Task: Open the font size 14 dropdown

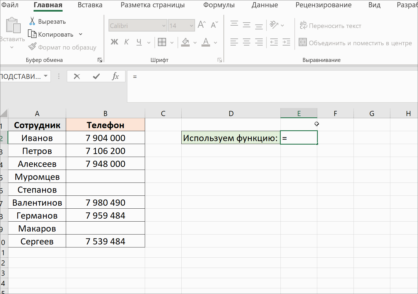Action: tap(192, 26)
